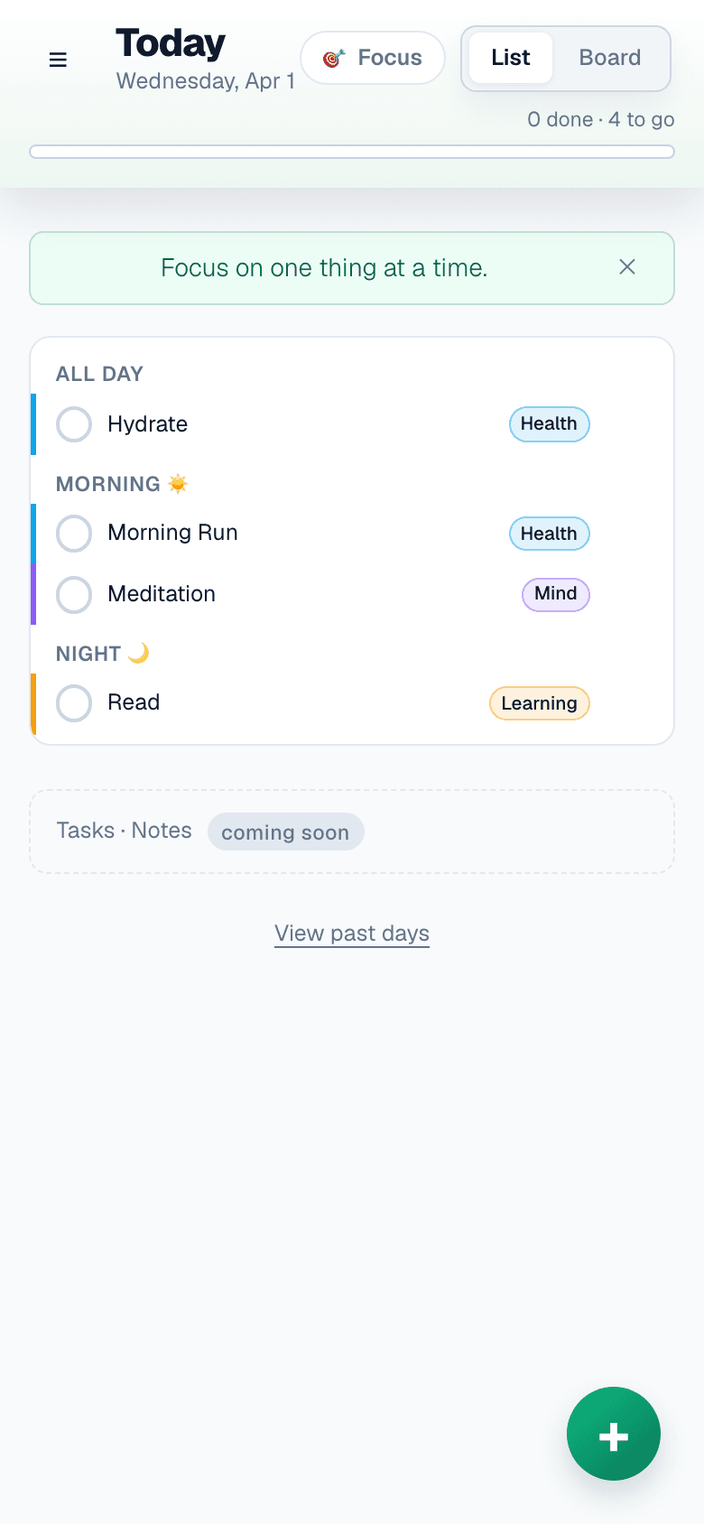Select the Mind tag beside Meditation
The height and width of the screenshot is (1524, 704).
[x=555, y=594]
